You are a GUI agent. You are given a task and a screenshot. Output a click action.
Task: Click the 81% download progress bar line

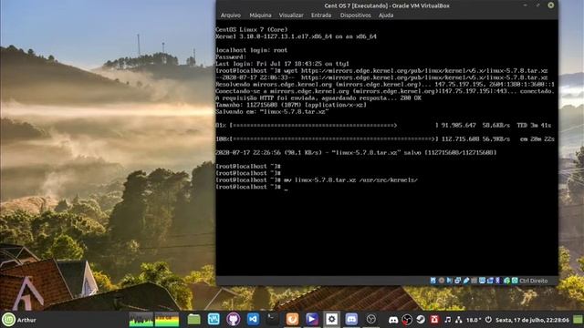point(383,126)
